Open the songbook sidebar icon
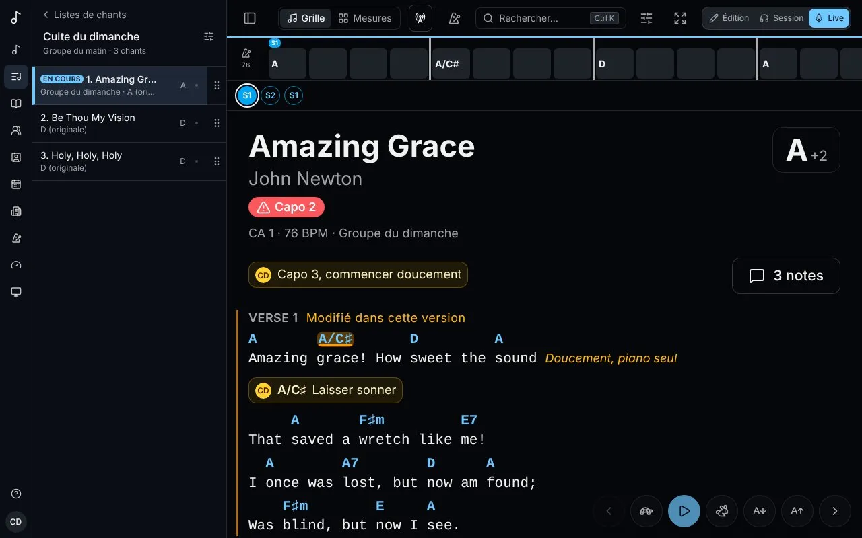This screenshot has width=862, height=538. pyautogui.click(x=16, y=104)
